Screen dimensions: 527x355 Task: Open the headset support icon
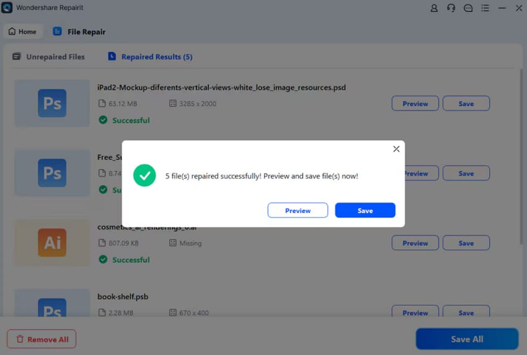tap(451, 7)
